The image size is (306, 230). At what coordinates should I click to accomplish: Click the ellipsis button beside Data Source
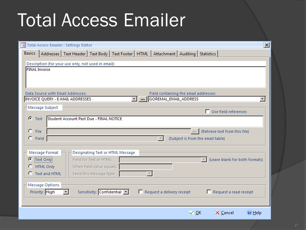pyautogui.click(x=143, y=99)
